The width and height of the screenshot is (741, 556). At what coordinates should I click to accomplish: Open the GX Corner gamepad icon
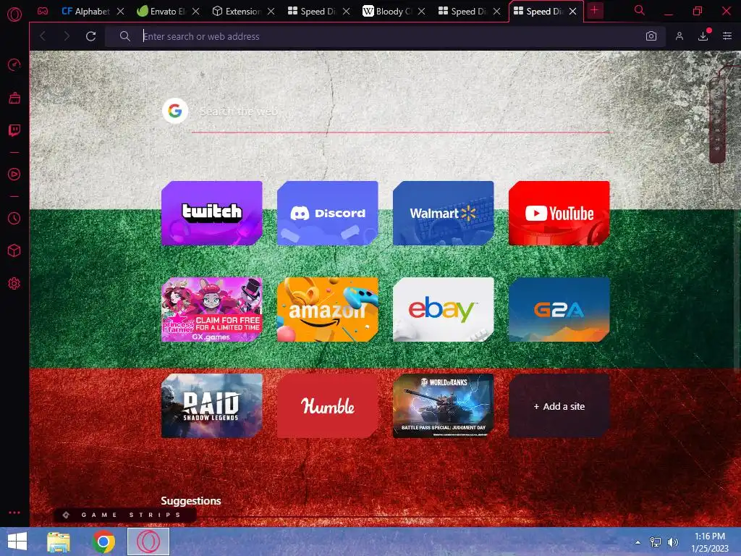point(43,11)
